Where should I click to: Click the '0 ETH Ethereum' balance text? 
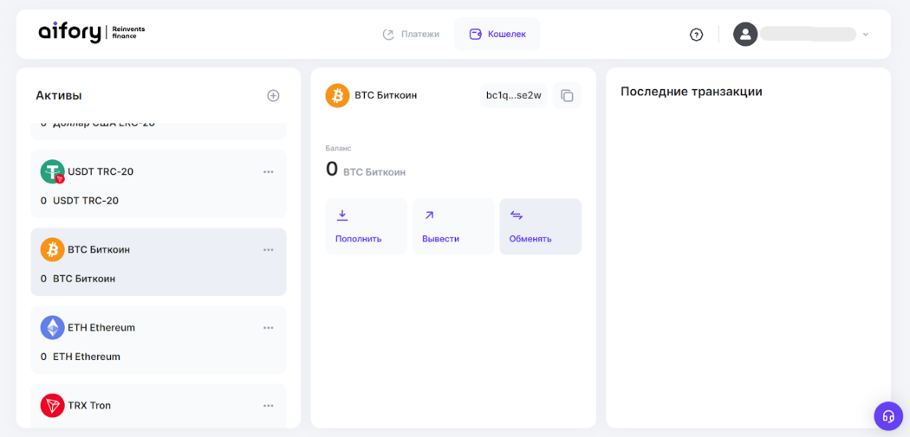81,357
